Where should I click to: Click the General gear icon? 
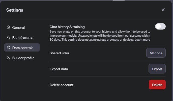(x=8, y=28)
